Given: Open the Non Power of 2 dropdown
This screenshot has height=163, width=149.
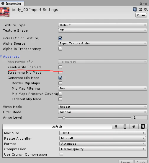Looking at the screenshot, I should pyautogui.click(x=103, y=62).
